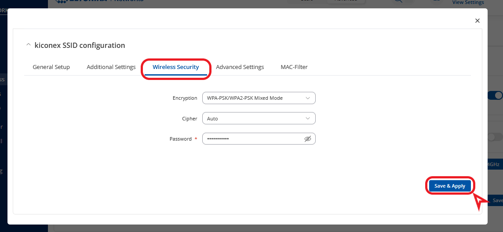Open the Encryption dropdown
503x232 pixels.
(x=259, y=98)
